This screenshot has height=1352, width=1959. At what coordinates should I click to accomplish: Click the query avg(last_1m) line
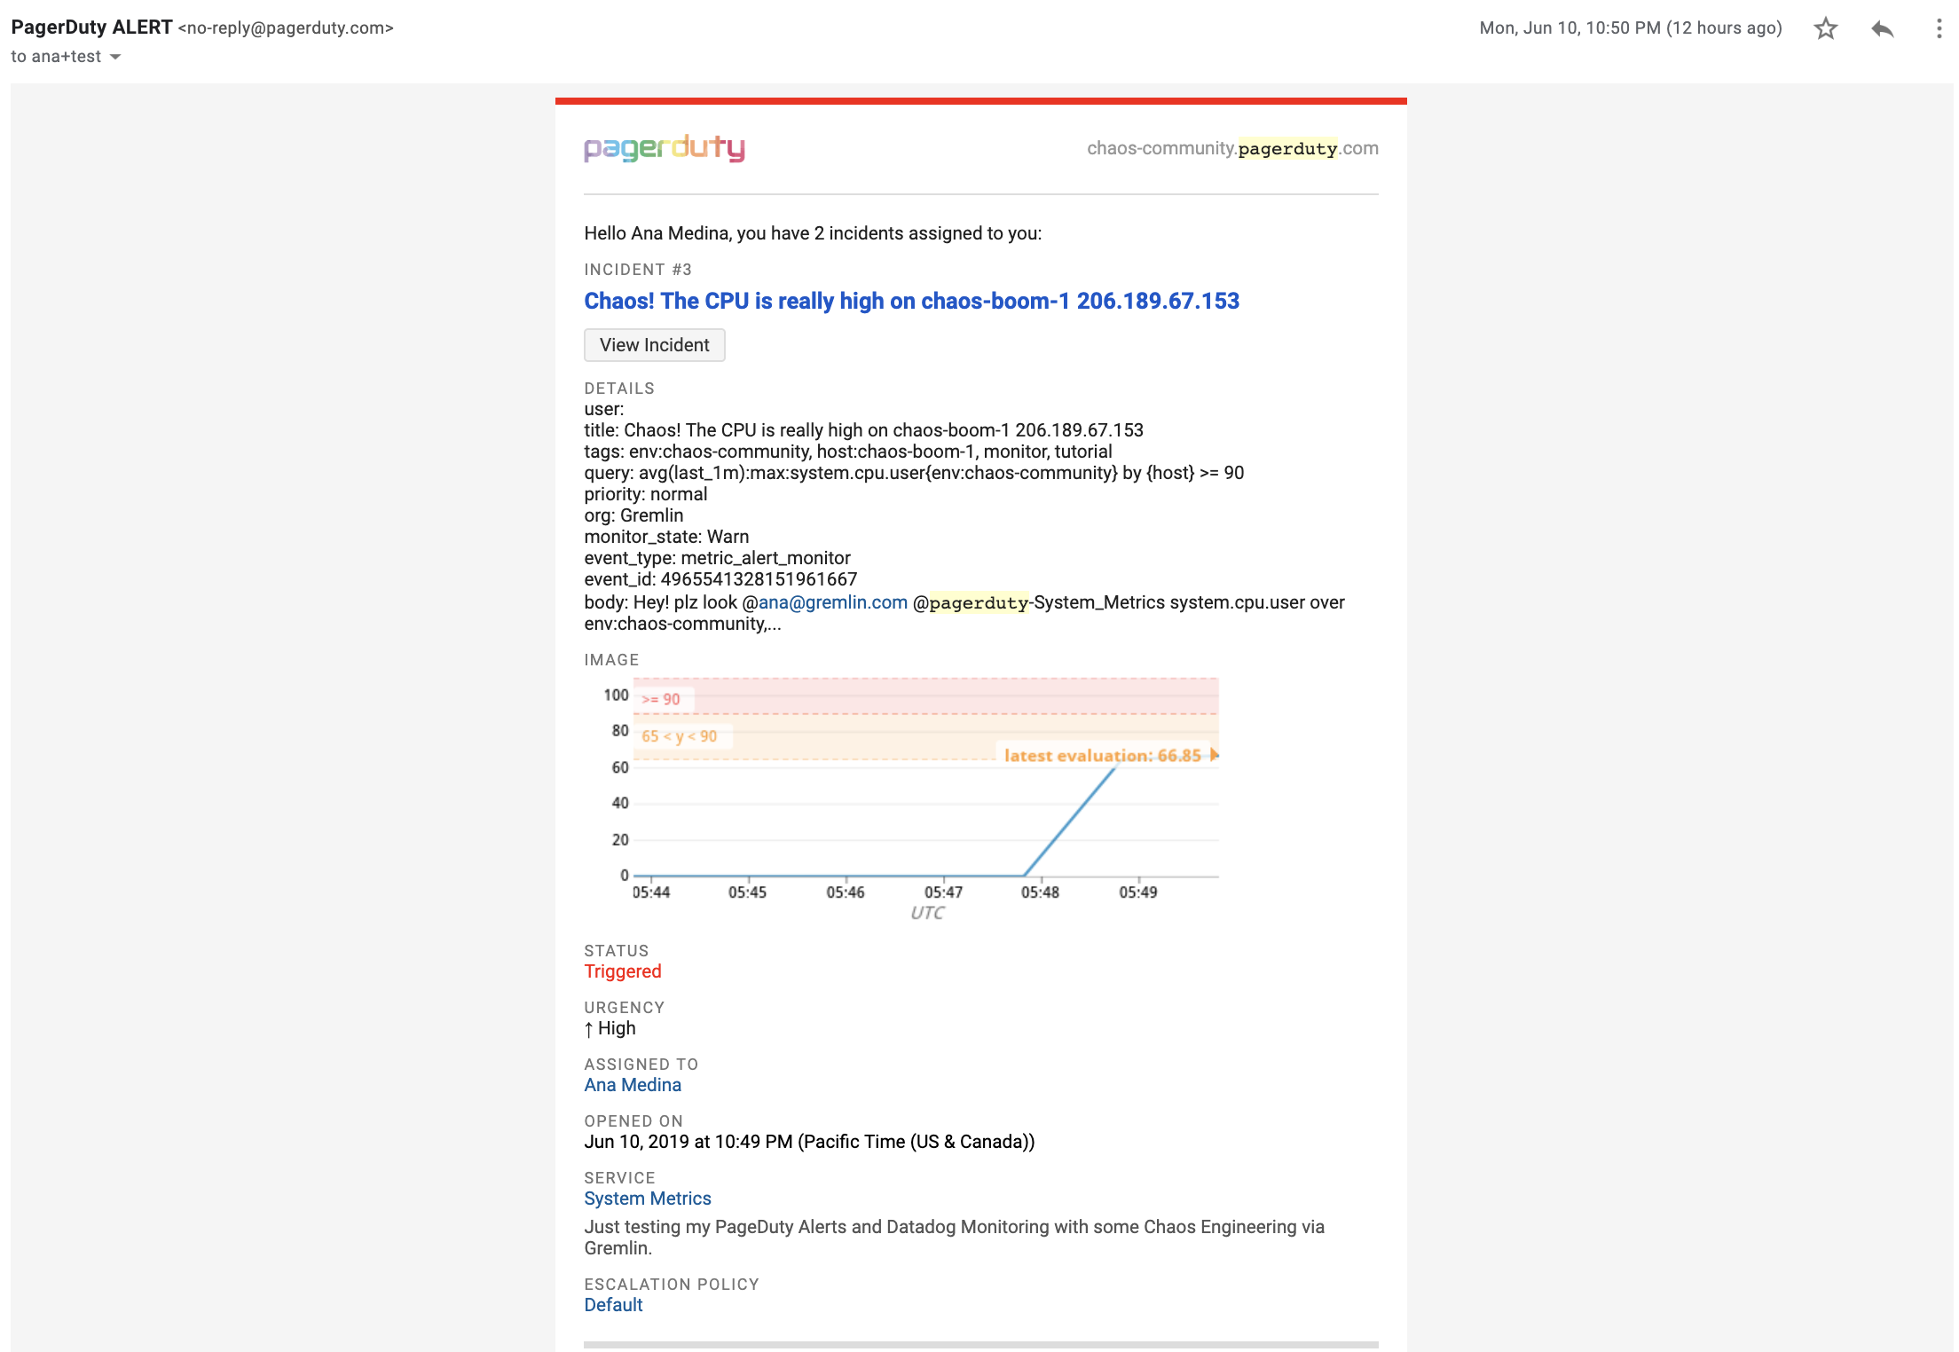pyautogui.click(x=914, y=473)
